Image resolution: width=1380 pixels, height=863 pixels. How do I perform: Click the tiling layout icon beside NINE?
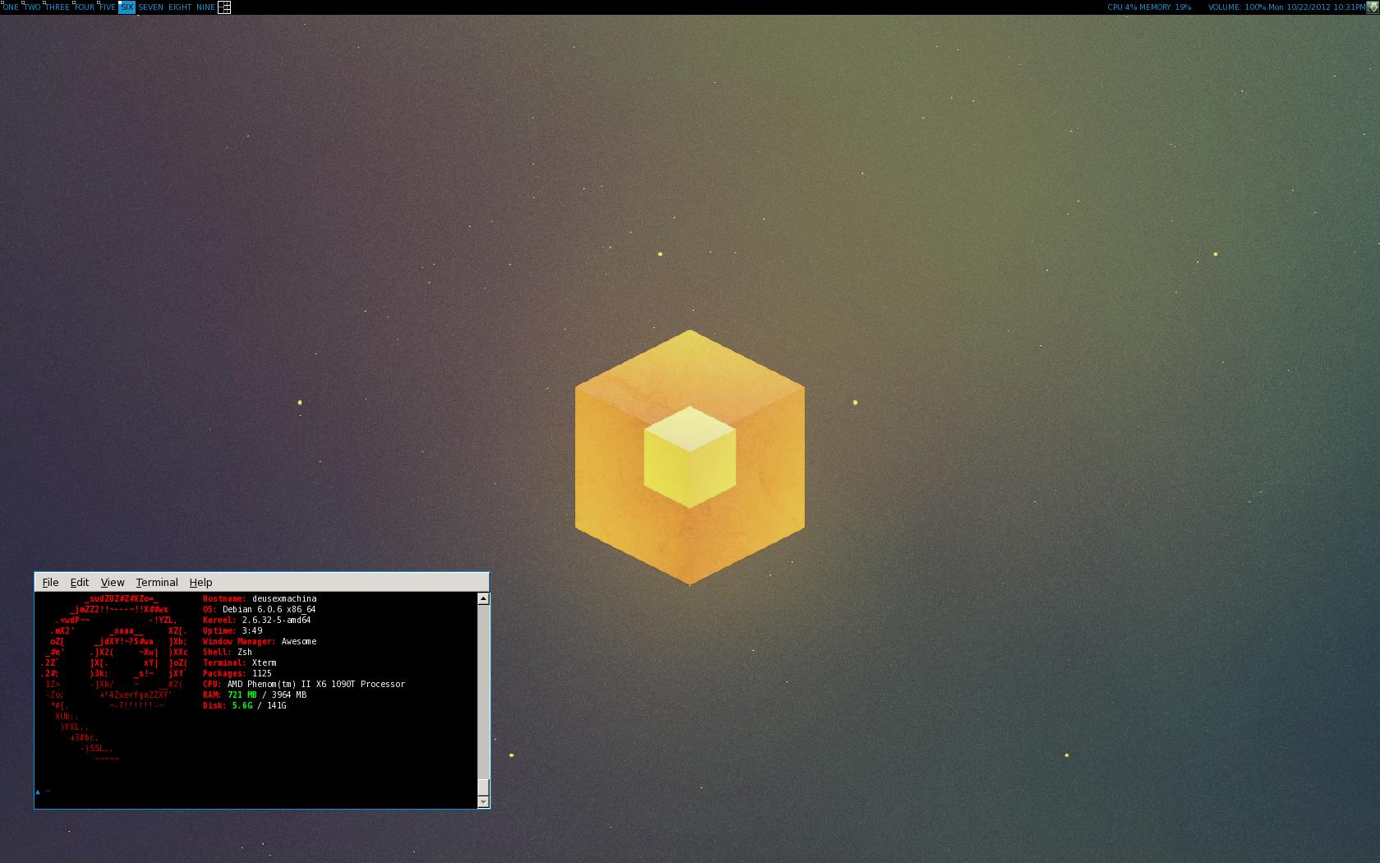pos(224,7)
